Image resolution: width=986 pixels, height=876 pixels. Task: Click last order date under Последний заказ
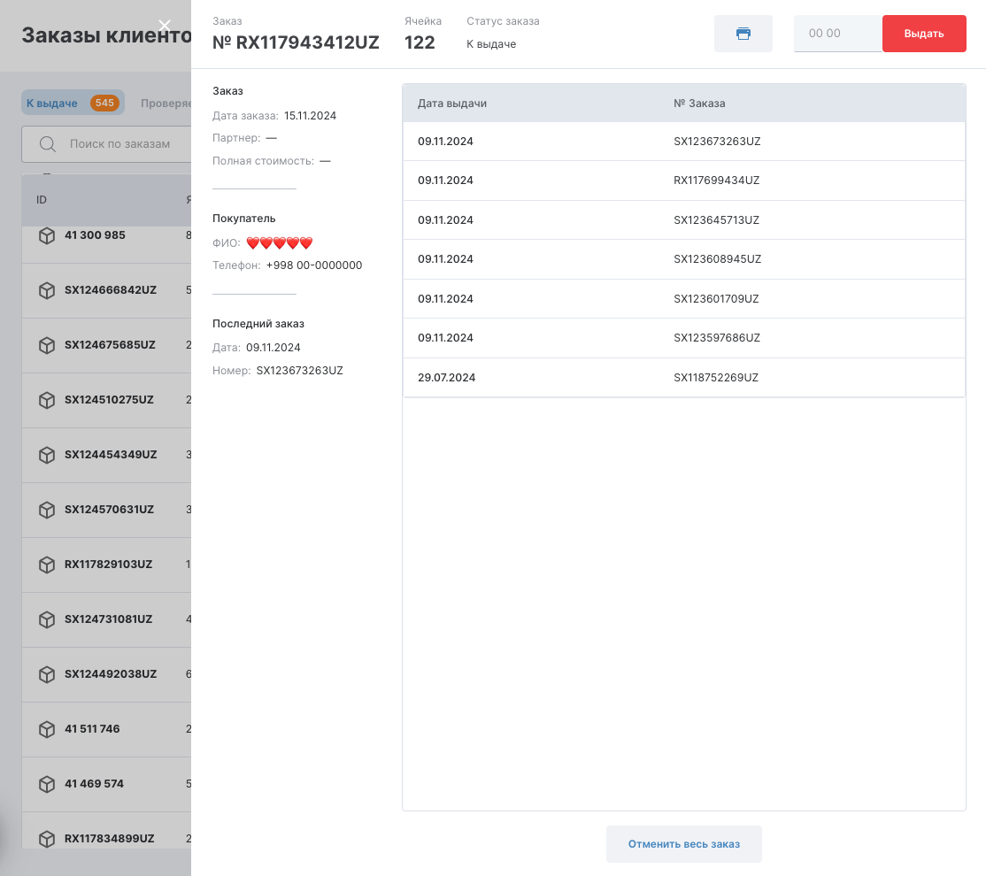click(x=273, y=348)
